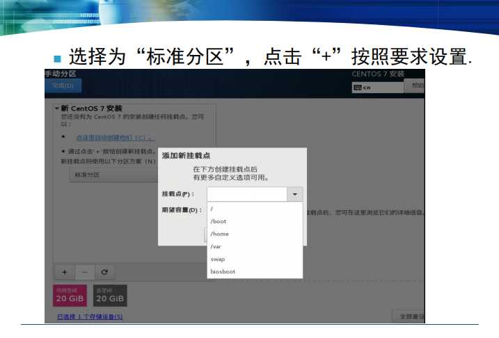The height and width of the screenshot is (338, 499).
Task: Click the link to create mount points automatically
Action: 116,138
